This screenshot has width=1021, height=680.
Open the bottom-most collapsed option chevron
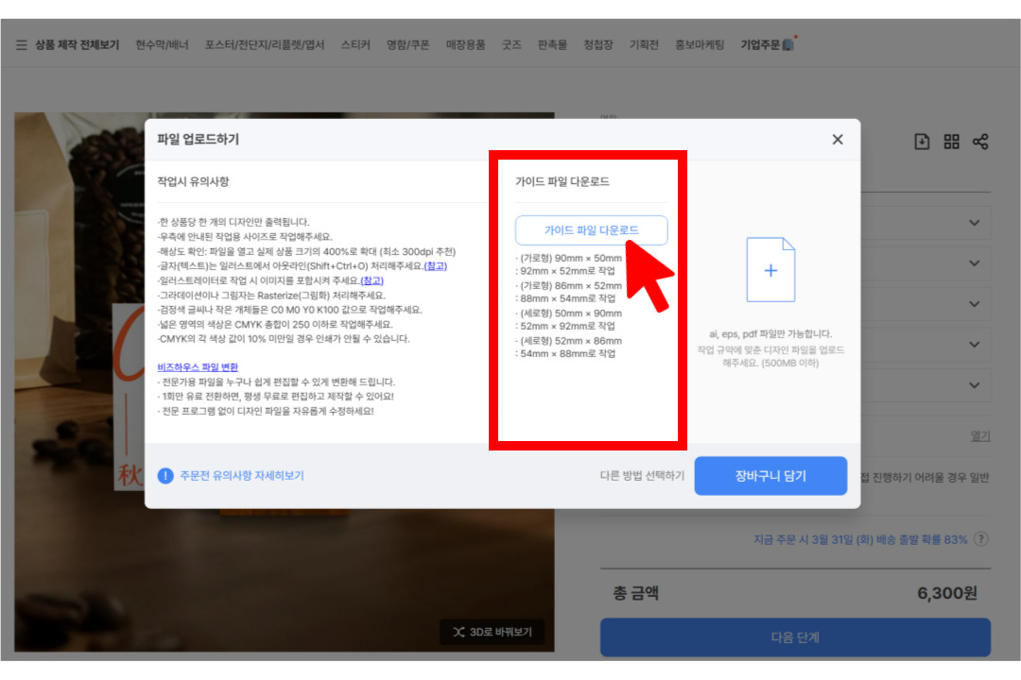tap(974, 384)
